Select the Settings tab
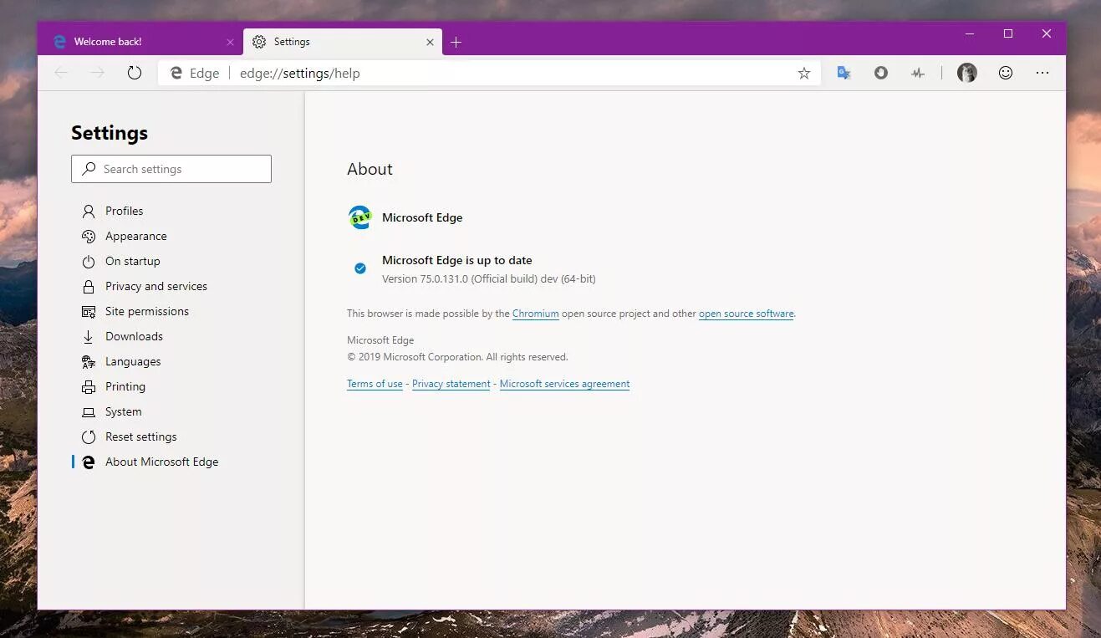 pos(343,42)
